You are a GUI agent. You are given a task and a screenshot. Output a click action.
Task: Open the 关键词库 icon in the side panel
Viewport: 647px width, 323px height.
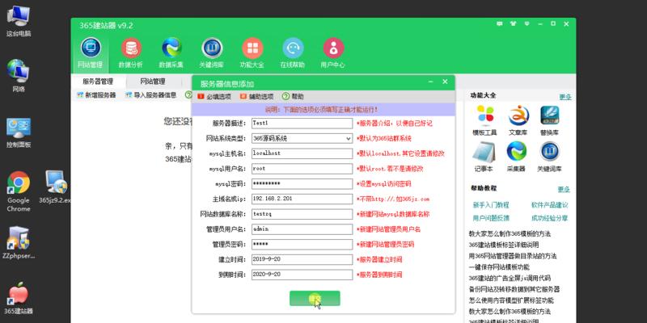tap(550, 157)
